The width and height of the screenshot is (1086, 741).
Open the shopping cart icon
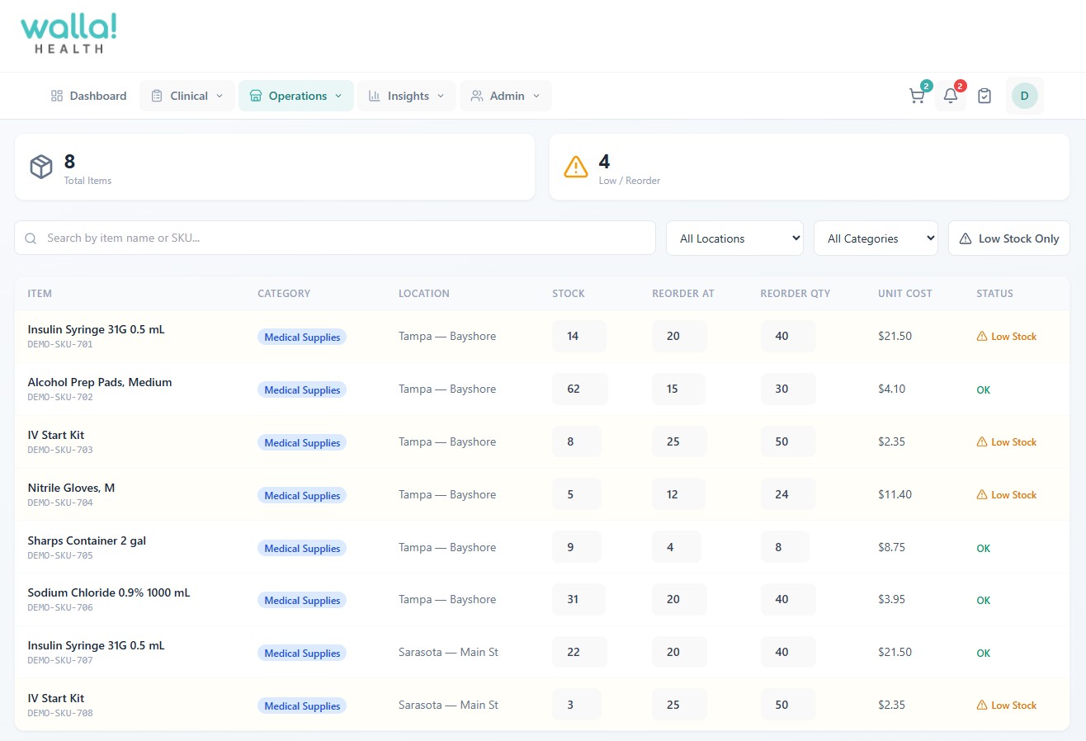(917, 96)
